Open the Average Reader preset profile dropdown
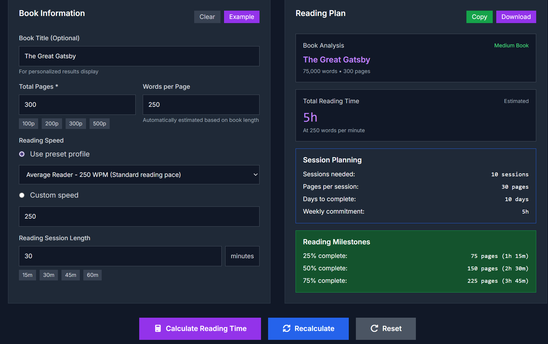Viewport: 548px width, 344px height. [139, 175]
